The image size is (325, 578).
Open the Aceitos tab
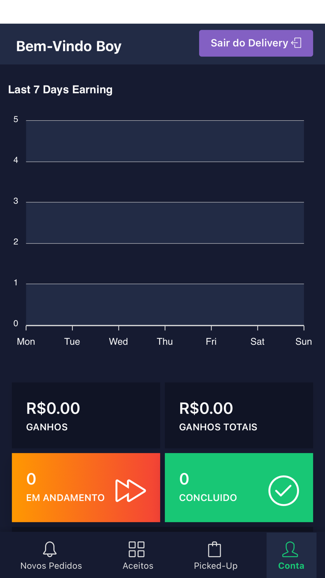coord(137,555)
